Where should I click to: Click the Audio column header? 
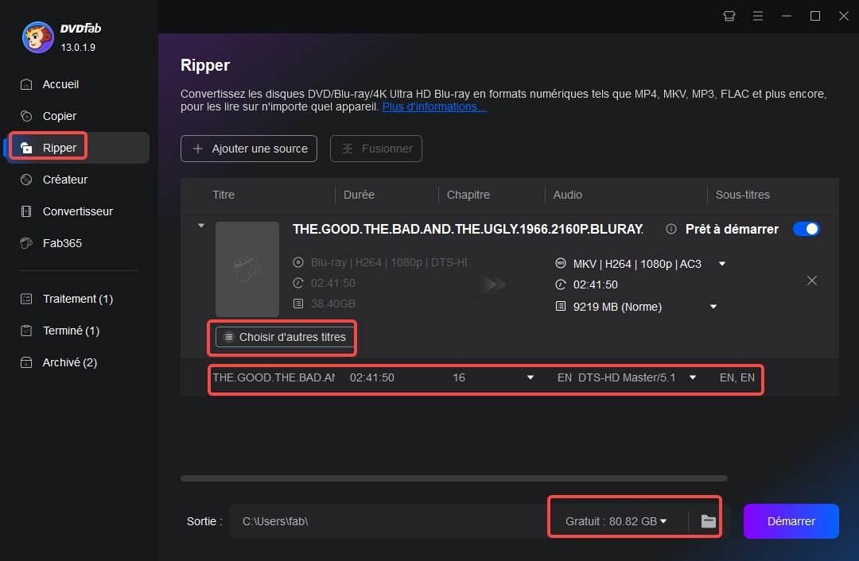pyautogui.click(x=568, y=195)
